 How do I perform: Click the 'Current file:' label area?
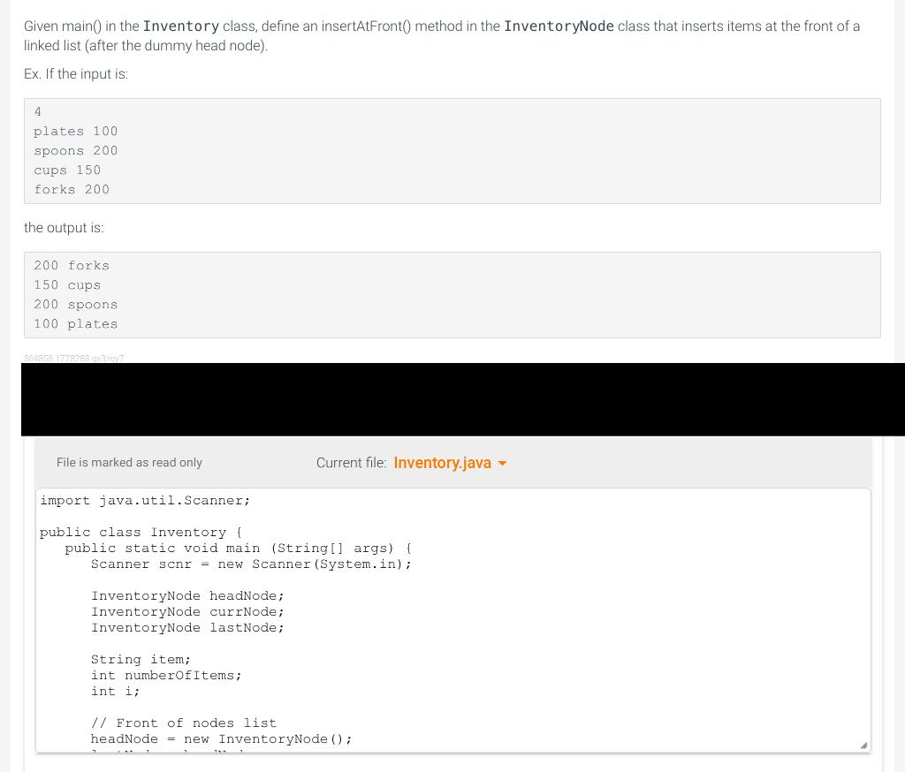click(x=351, y=463)
